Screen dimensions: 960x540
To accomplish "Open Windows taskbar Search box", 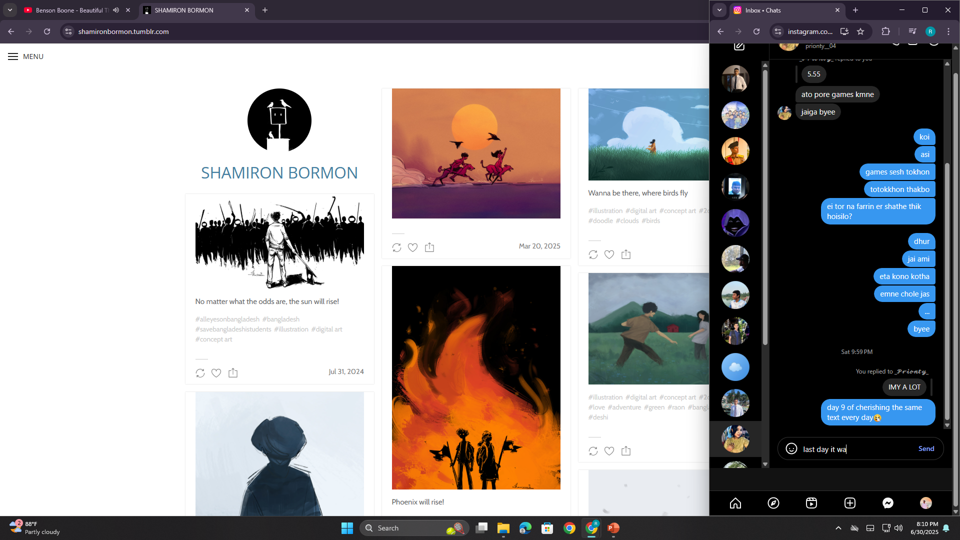I will [x=414, y=528].
